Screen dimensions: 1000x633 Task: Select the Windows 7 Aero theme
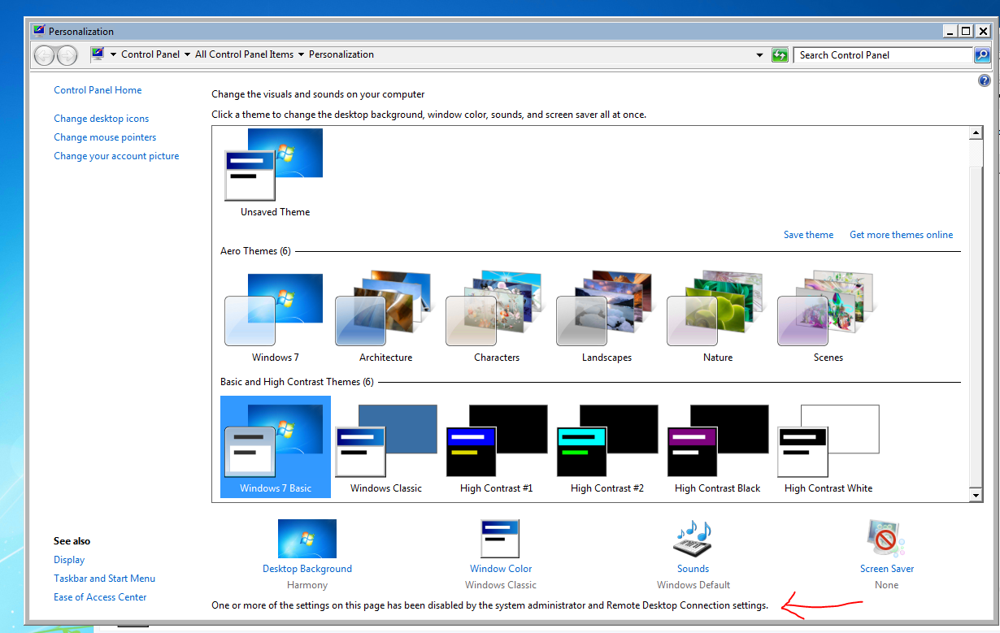click(x=275, y=318)
